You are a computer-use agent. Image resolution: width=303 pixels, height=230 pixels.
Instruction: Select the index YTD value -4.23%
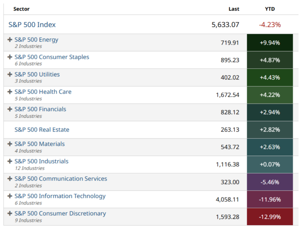[x=270, y=25]
